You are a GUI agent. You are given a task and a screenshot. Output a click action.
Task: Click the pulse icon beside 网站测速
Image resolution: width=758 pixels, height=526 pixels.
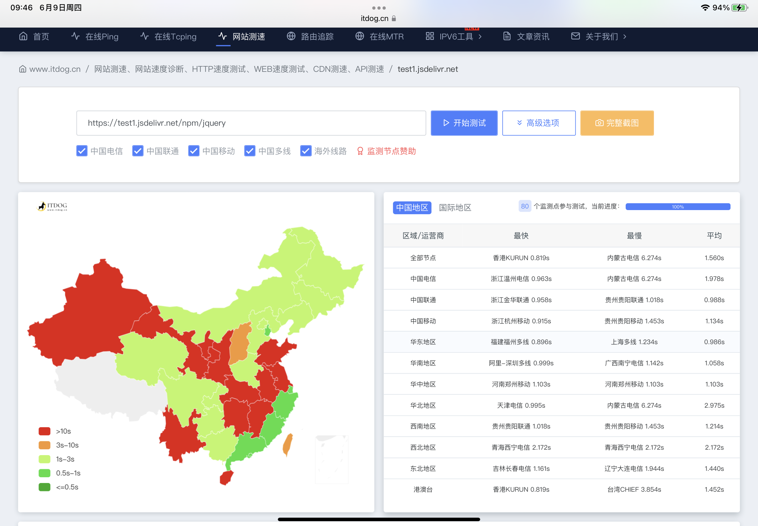(x=222, y=36)
